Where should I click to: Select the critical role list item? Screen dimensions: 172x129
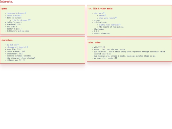100,22
